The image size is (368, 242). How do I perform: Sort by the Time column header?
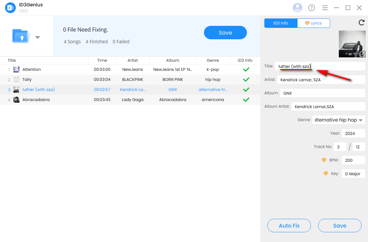102,60
